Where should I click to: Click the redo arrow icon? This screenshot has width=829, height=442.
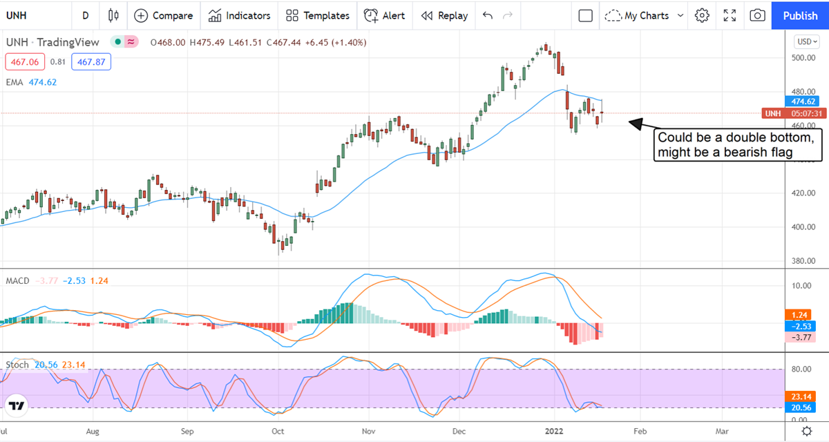(508, 15)
